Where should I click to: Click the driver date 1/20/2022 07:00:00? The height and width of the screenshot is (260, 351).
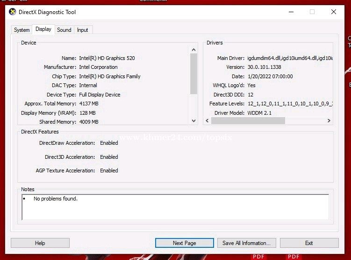pos(270,76)
